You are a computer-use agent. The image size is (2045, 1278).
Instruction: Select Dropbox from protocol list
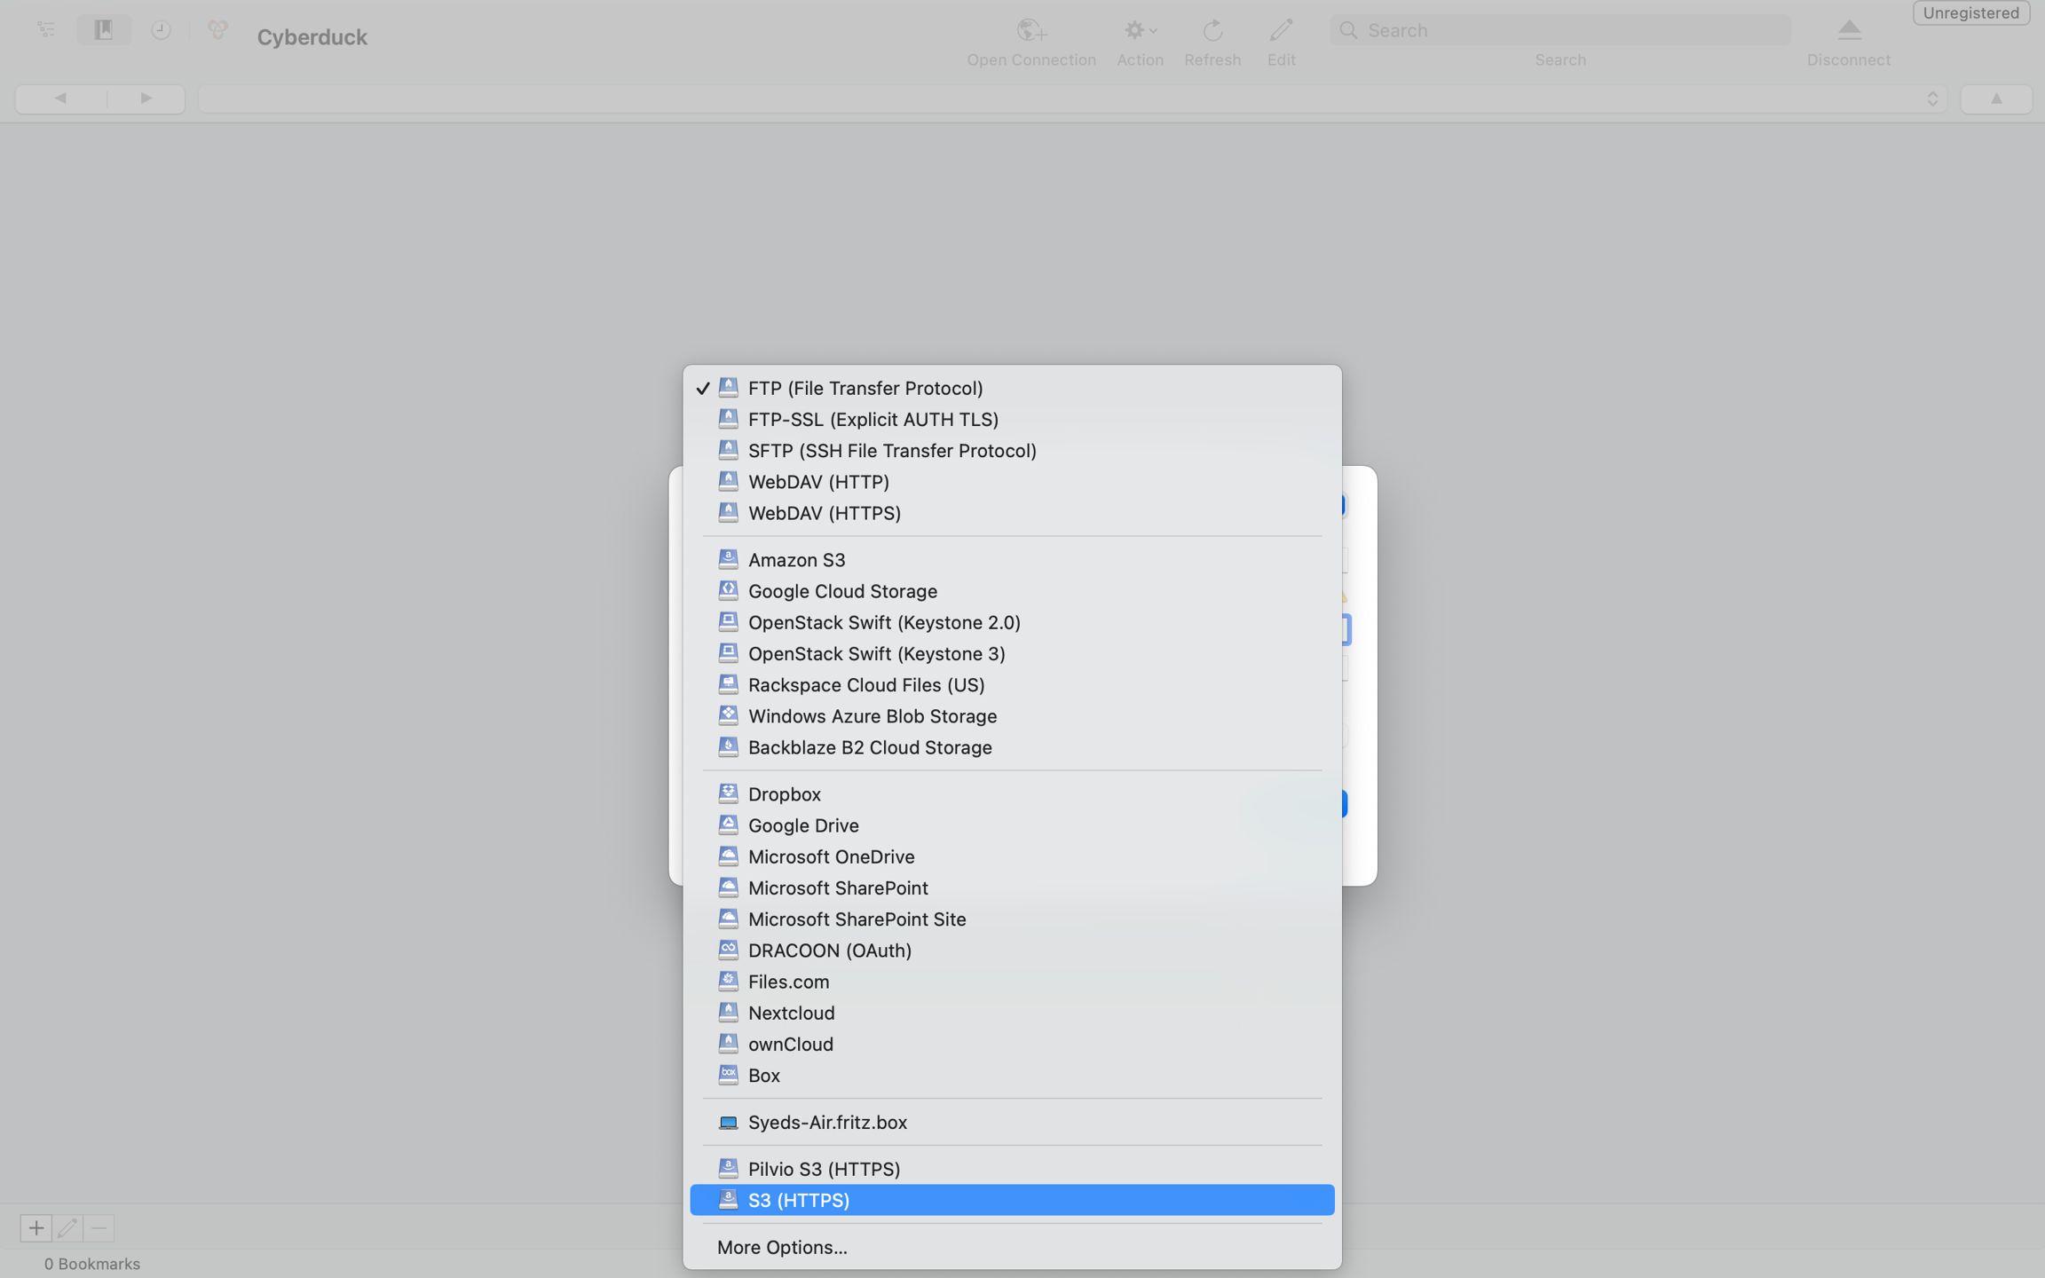[x=1012, y=794]
